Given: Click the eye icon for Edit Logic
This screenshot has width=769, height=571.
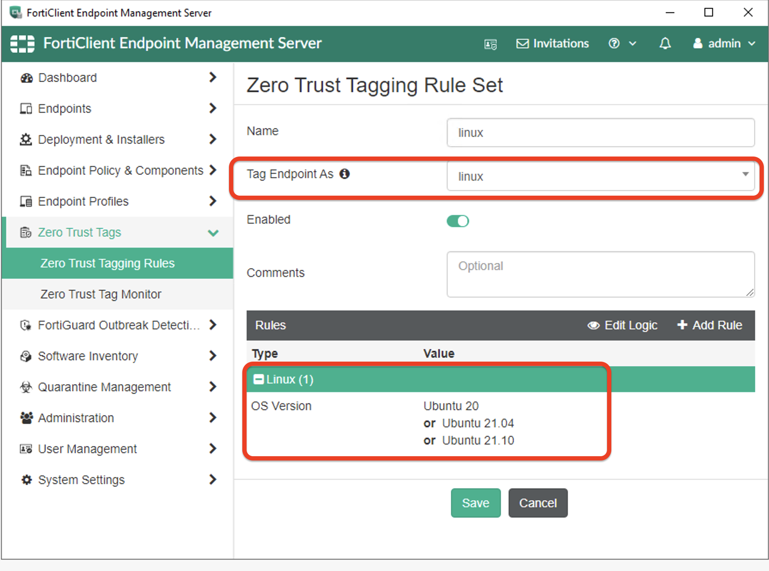Looking at the screenshot, I should (593, 325).
